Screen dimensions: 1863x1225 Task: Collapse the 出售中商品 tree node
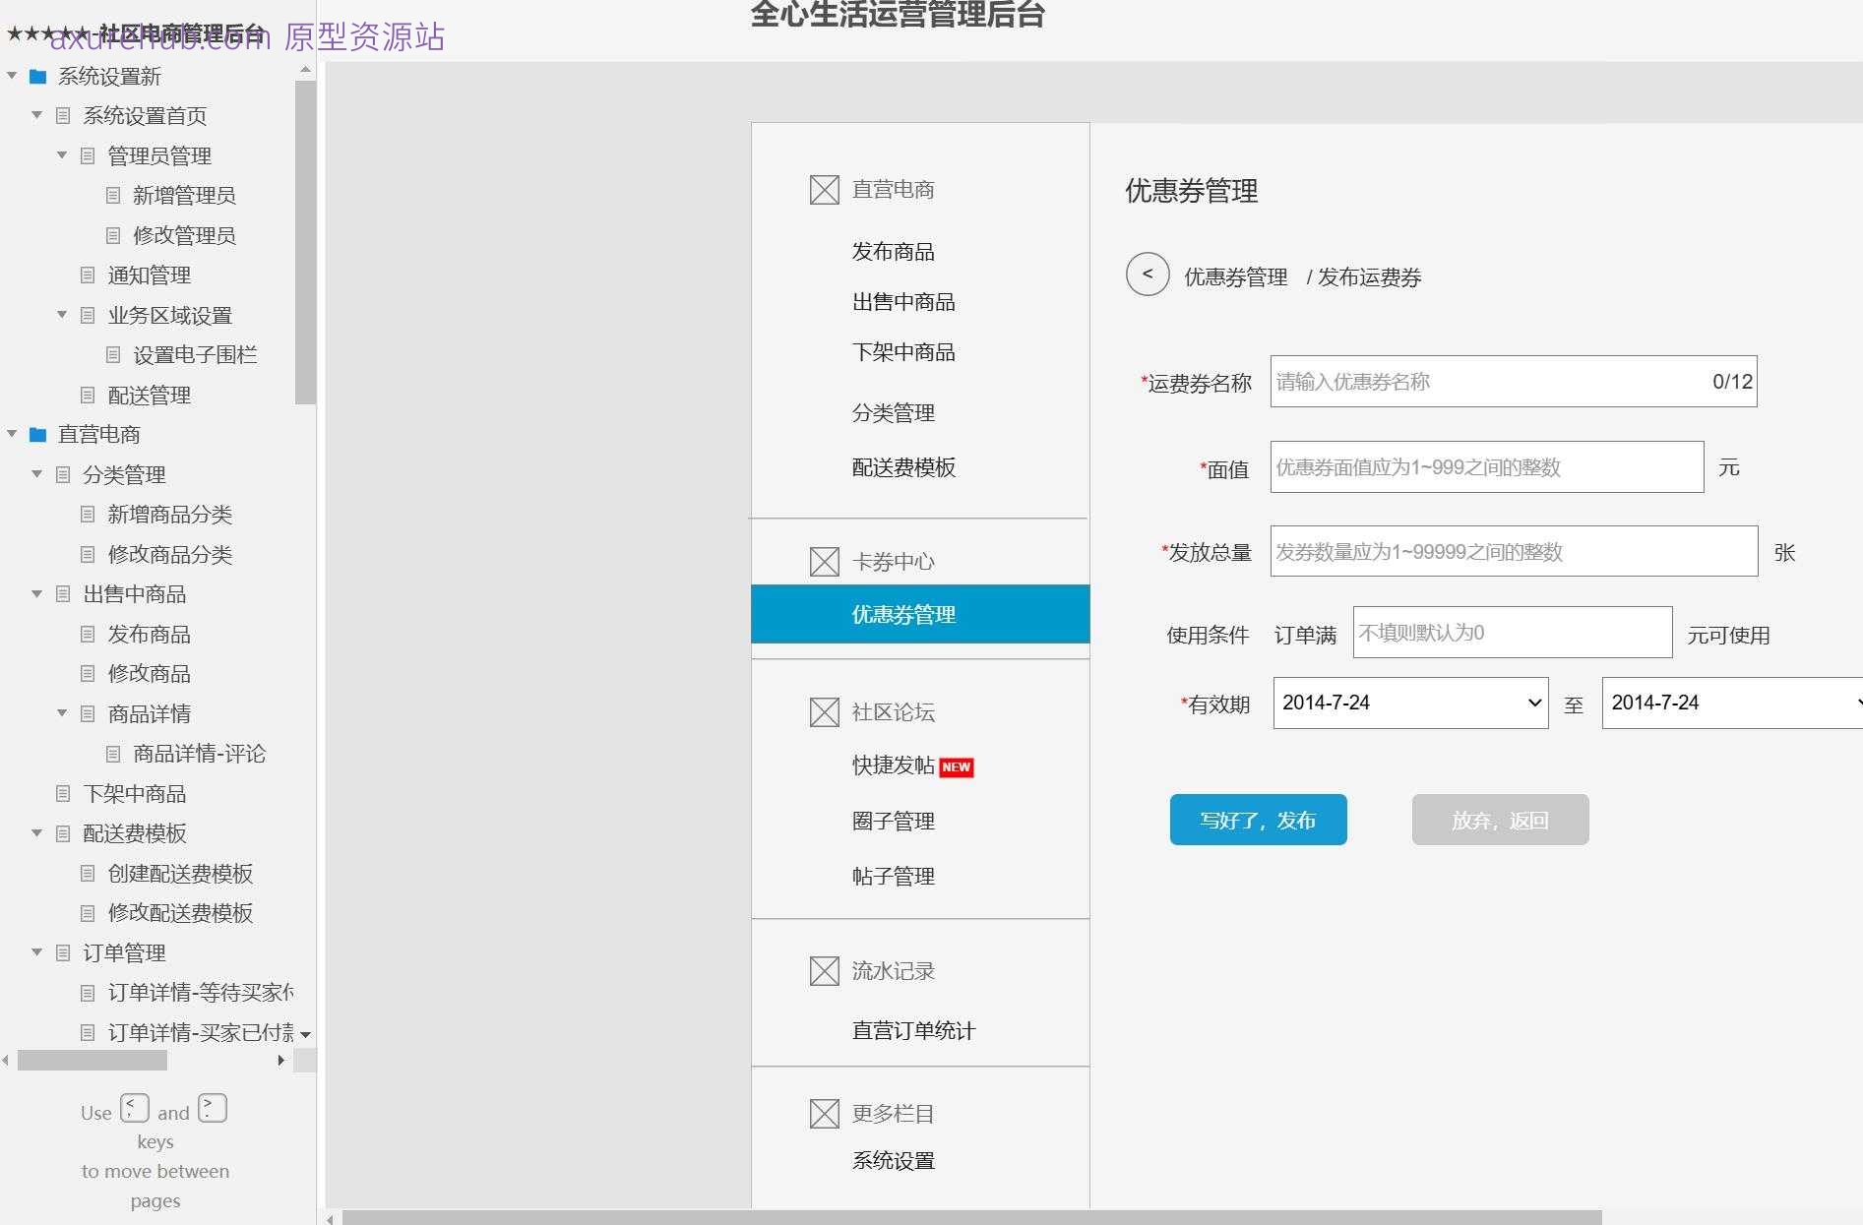tap(36, 593)
